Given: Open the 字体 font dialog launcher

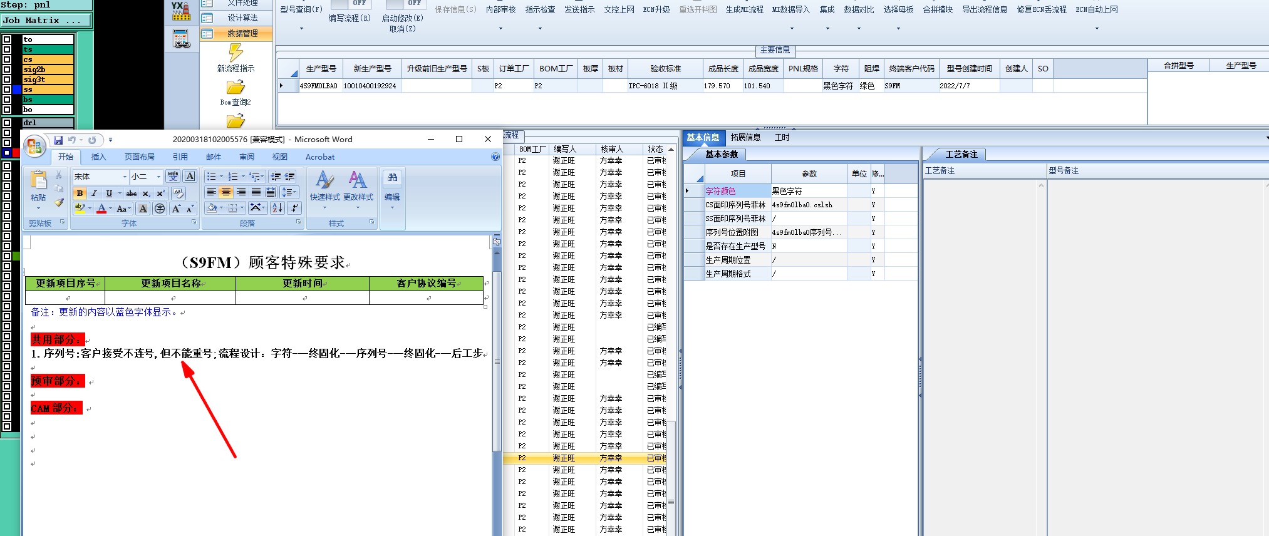Looking at the screenshot, I should click(194, 222).
